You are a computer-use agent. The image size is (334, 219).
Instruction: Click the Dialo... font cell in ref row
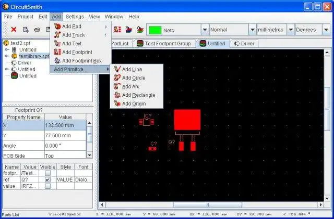83,179
